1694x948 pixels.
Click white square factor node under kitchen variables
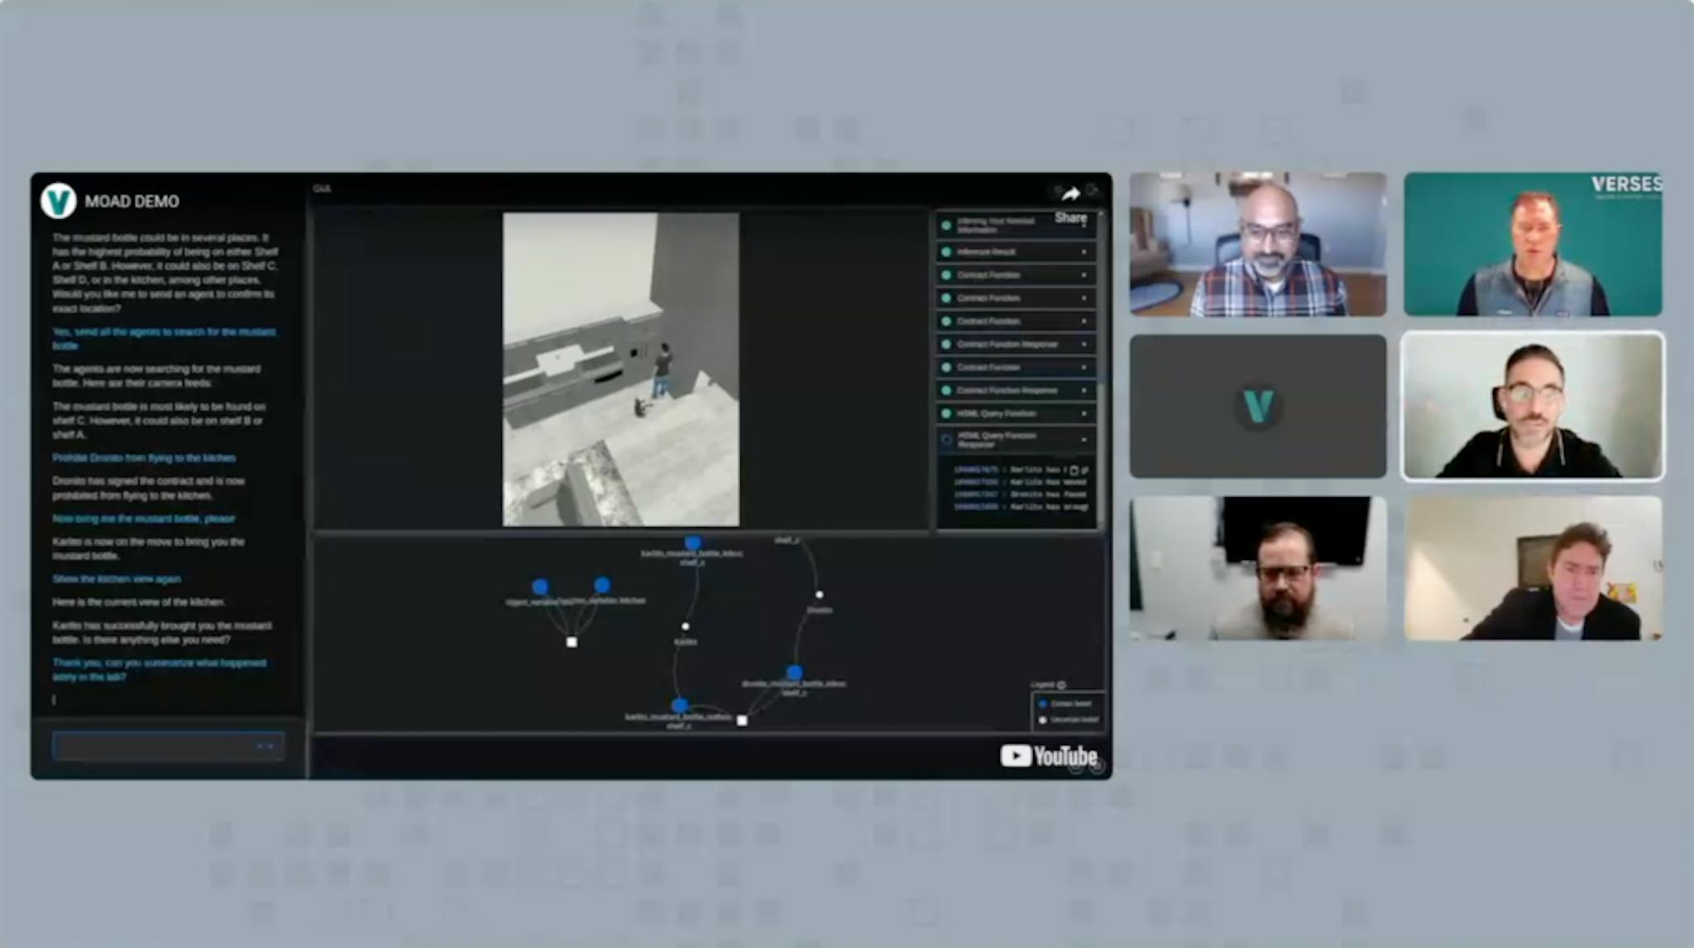[x=572, y=642]
